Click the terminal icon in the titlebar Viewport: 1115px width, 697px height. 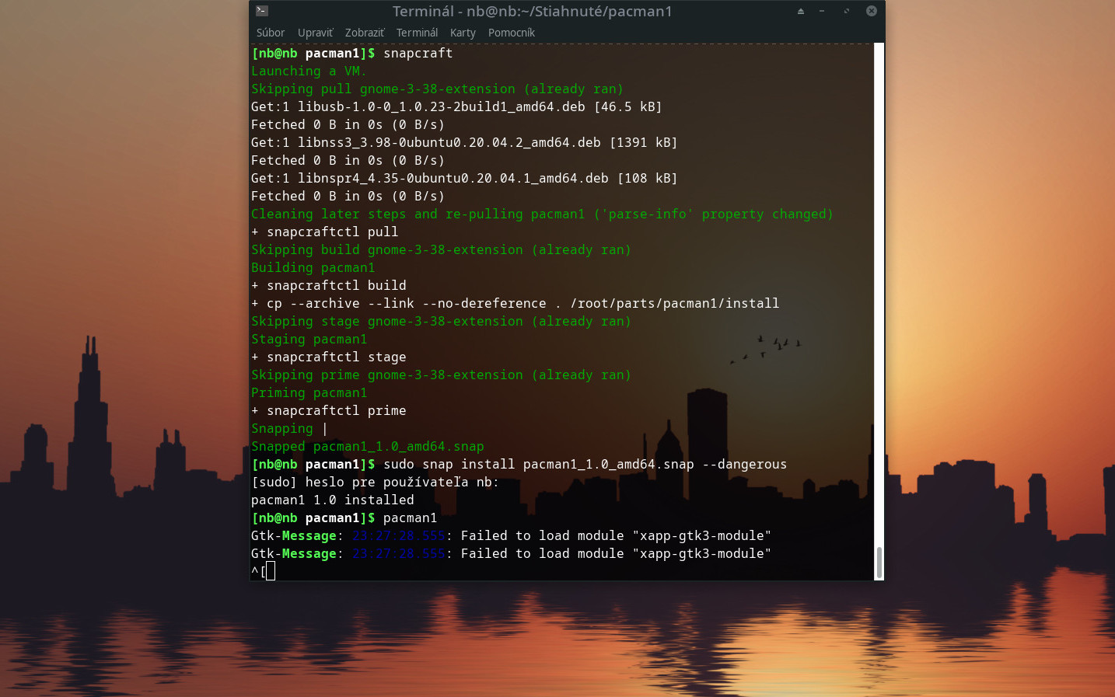coord(260,11)
